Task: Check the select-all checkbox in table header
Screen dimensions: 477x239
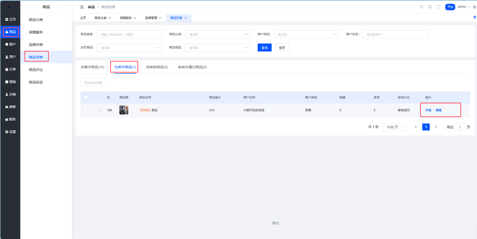Action: click(86, 97)
